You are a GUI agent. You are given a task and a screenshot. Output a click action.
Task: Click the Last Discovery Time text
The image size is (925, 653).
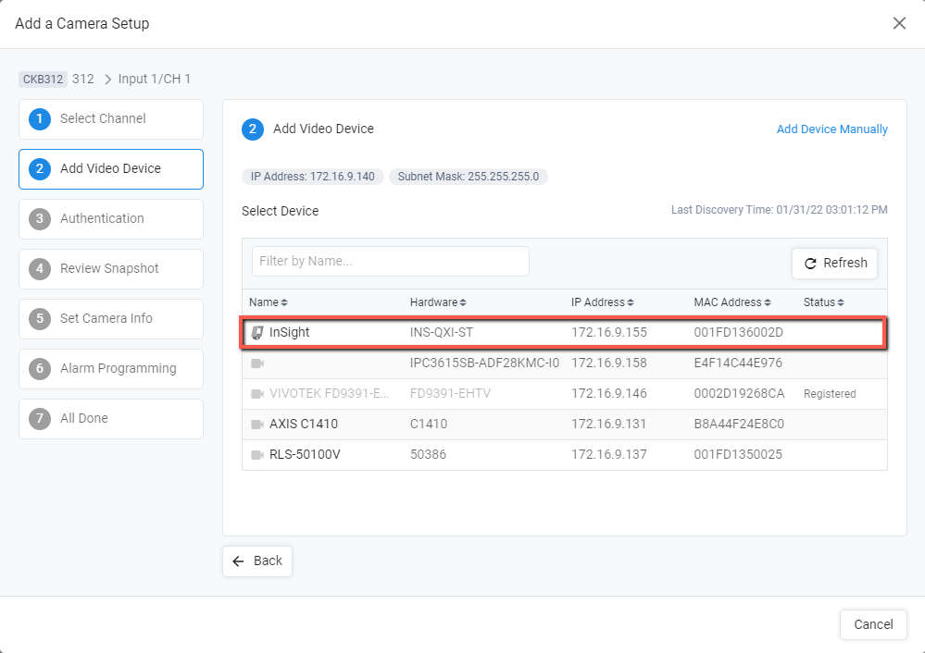tap(780, 210)
